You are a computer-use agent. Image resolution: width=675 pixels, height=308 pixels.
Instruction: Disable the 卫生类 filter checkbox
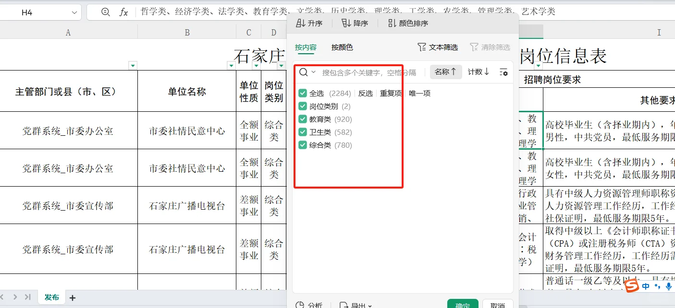click(x=302, y=132)
